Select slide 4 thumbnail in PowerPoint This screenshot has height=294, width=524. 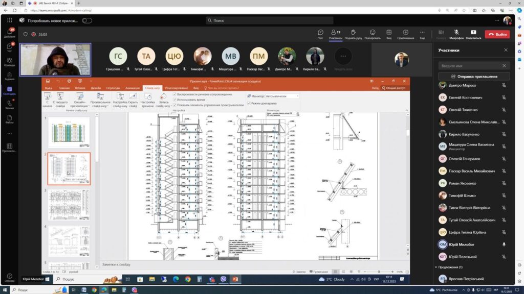click(x=69, y=241)
